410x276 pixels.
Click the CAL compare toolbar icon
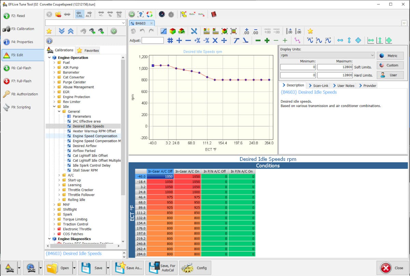tap(79, 14)
